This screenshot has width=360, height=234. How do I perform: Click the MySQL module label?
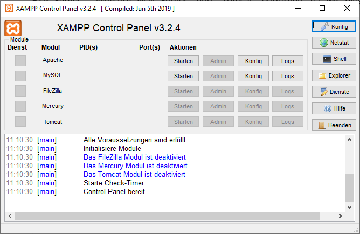point(53,75)
